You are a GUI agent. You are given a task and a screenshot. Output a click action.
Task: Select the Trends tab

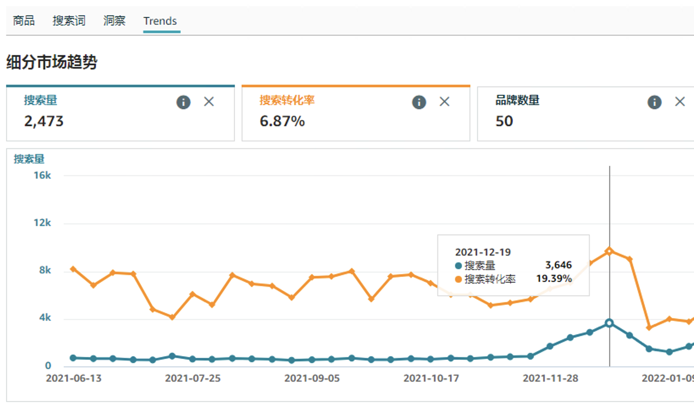[x=160, y=21]
